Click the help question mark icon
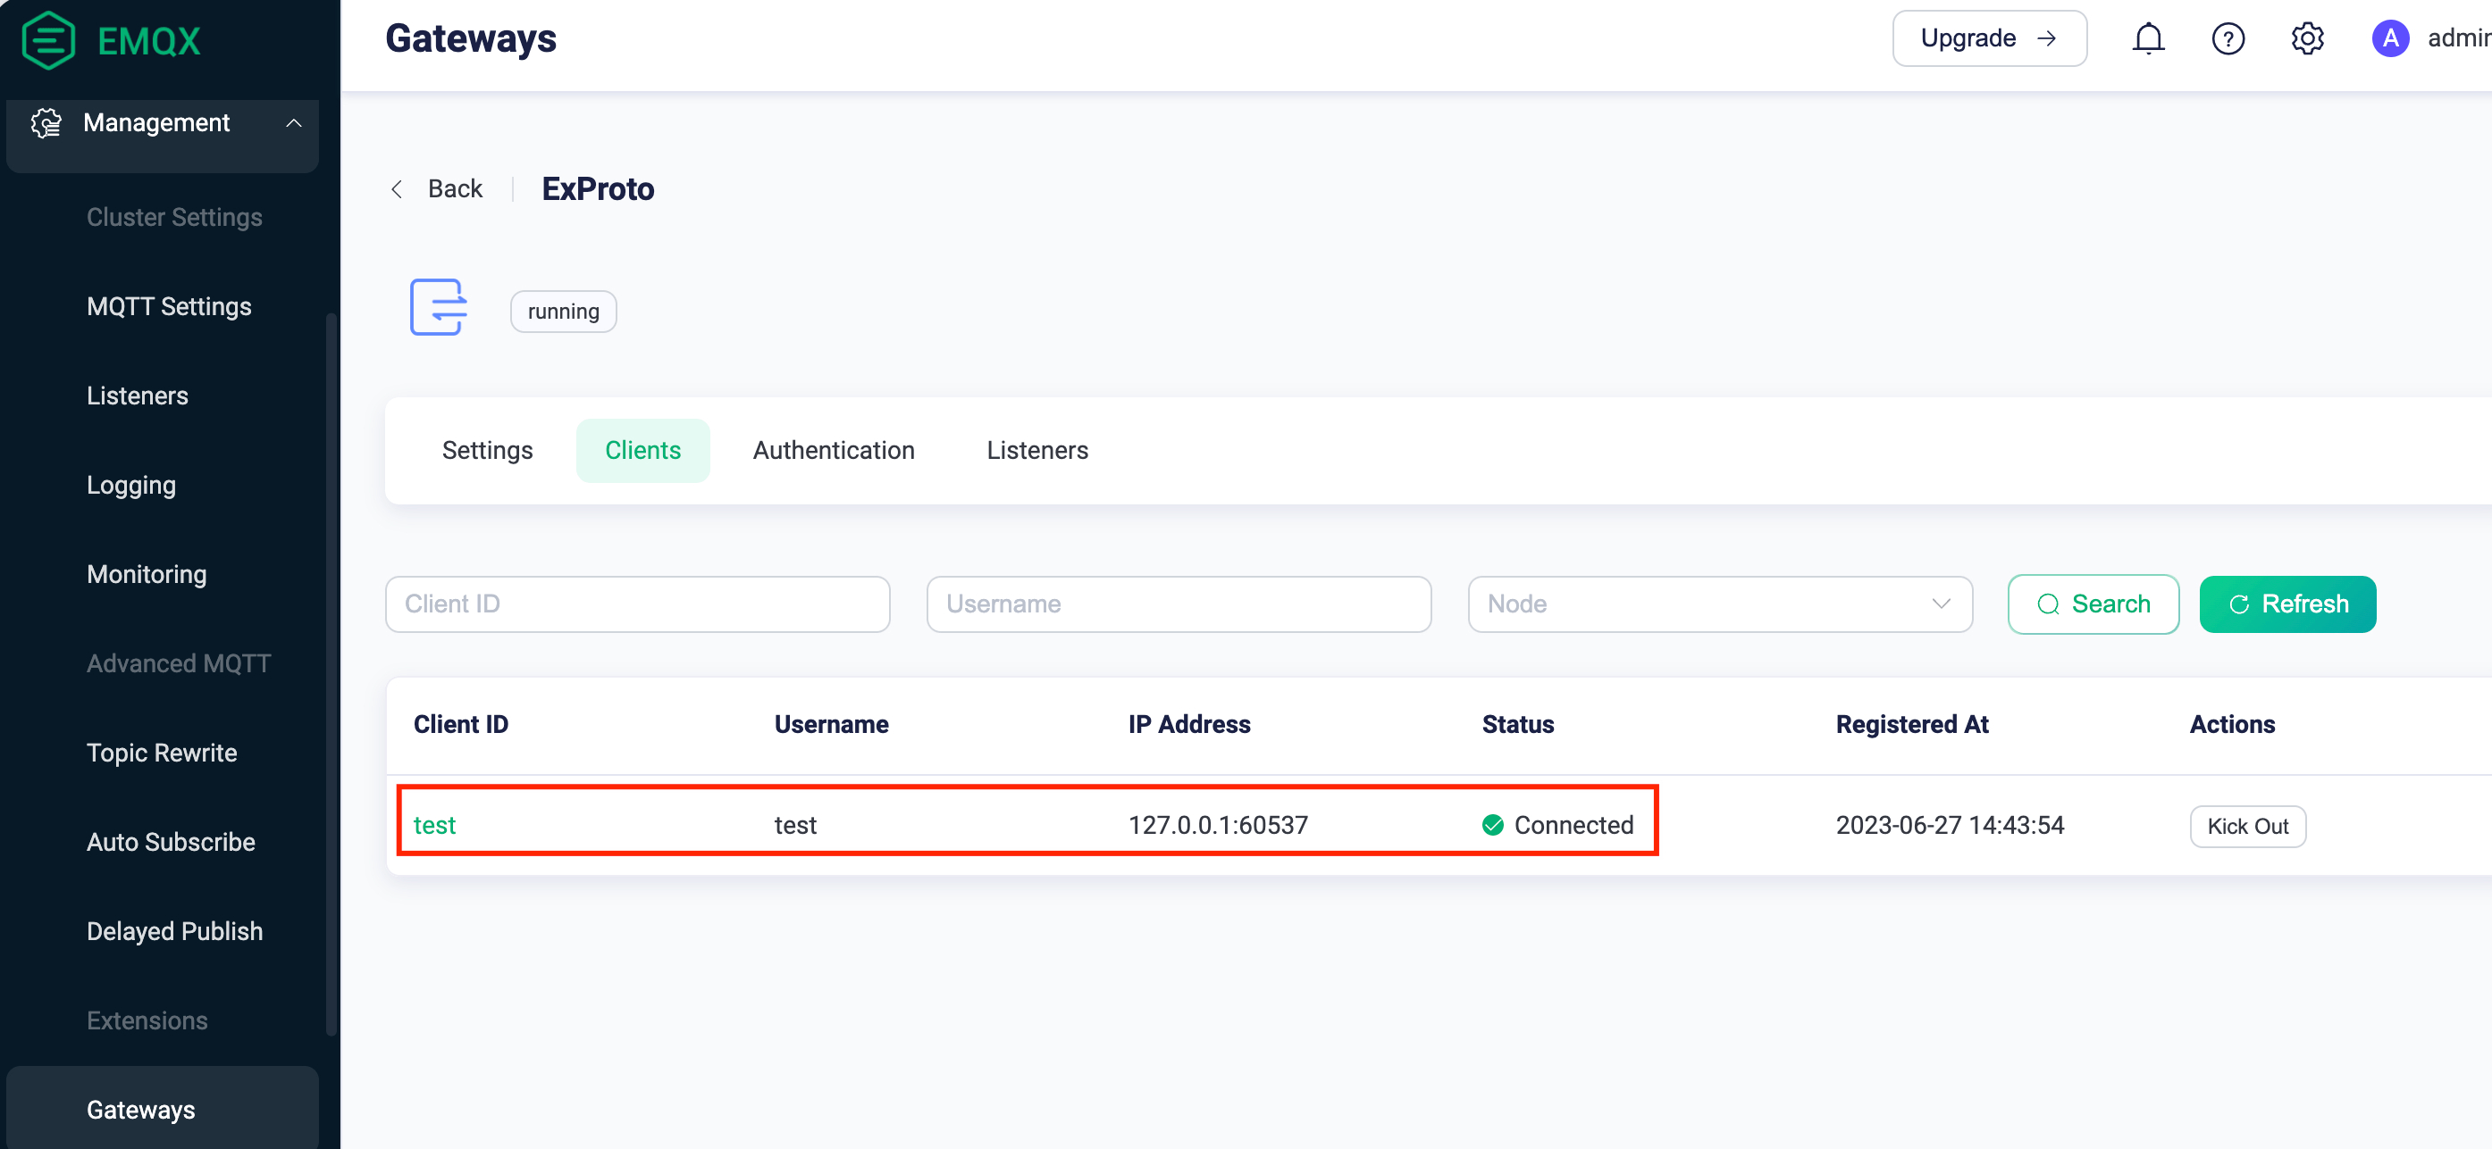 2227,37
